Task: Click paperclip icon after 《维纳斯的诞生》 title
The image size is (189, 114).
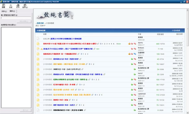Action: tap(85, 110)
